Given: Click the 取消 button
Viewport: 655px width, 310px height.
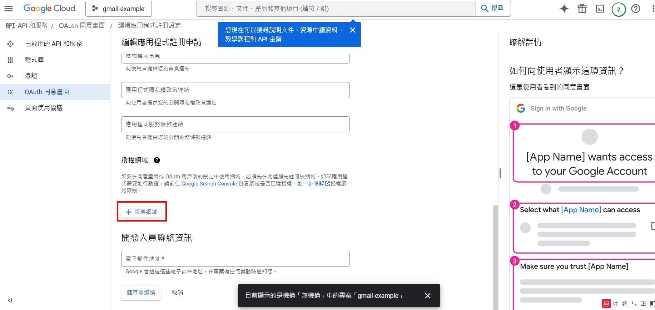Looking at the screenshot, I should [177, 293].
